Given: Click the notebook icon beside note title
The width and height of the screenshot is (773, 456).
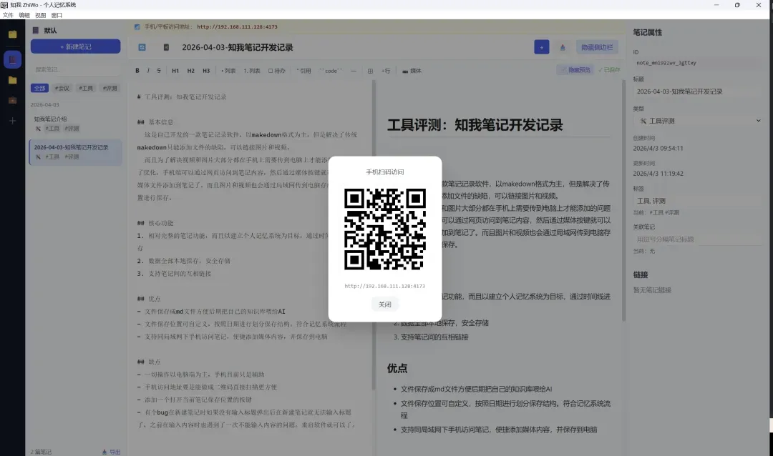Looking at the screenshot, I should [x=166, y=47].
